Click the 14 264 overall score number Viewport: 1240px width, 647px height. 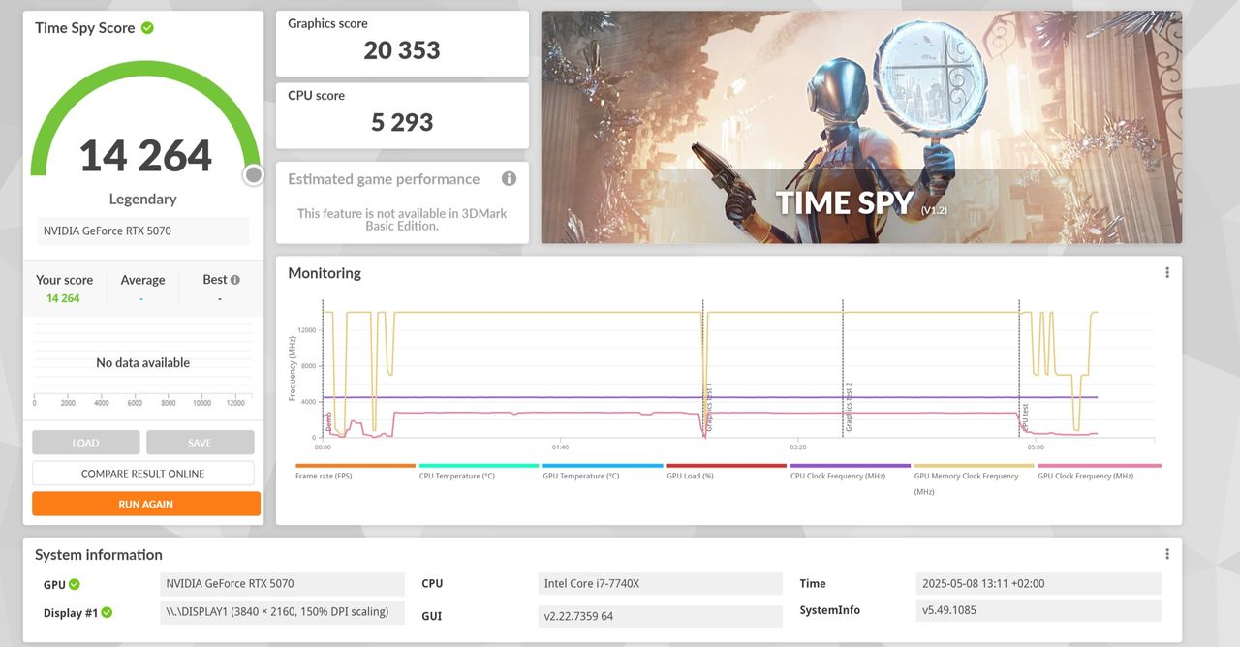(x=145, y=155)
